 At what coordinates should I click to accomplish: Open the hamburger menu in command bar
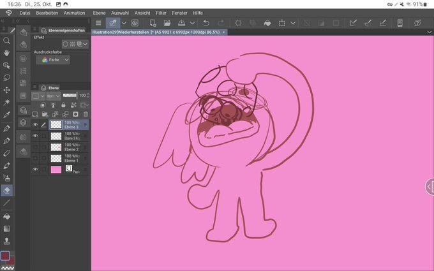pyautogui.click(x=98, y=23)
